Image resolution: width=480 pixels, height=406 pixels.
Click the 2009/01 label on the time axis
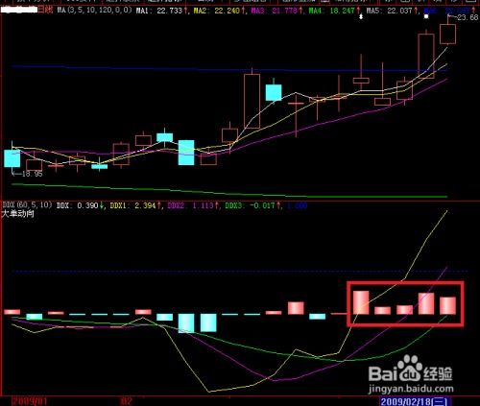[x=30, y=401]
